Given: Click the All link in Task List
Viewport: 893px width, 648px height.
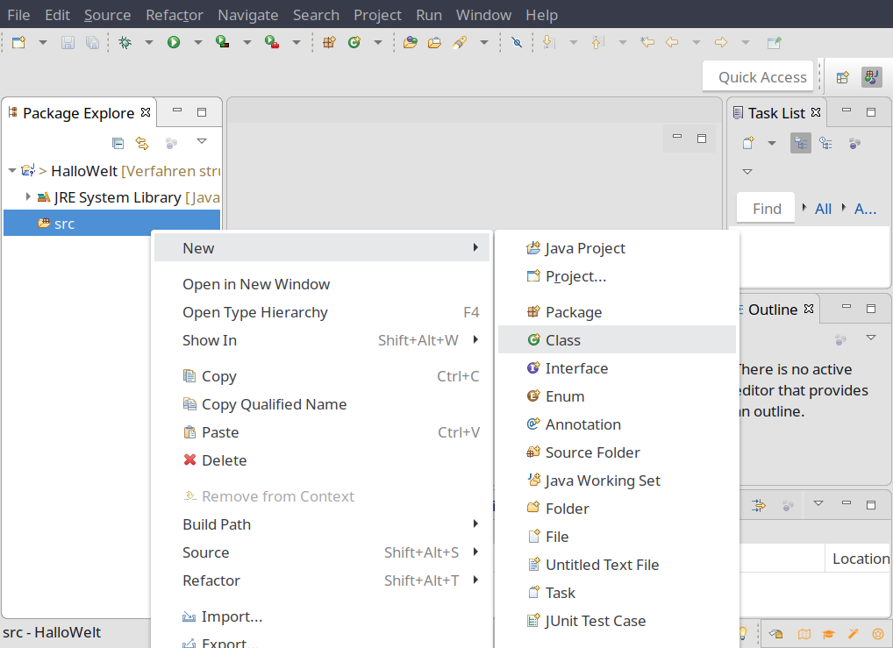Looking at the screenshot, I should 823,209.
